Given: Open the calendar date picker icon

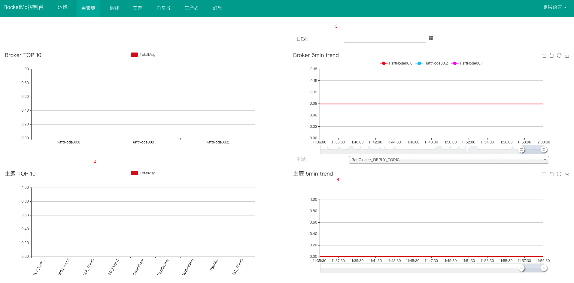Looking at the screenshot, I should pos(431,38).
